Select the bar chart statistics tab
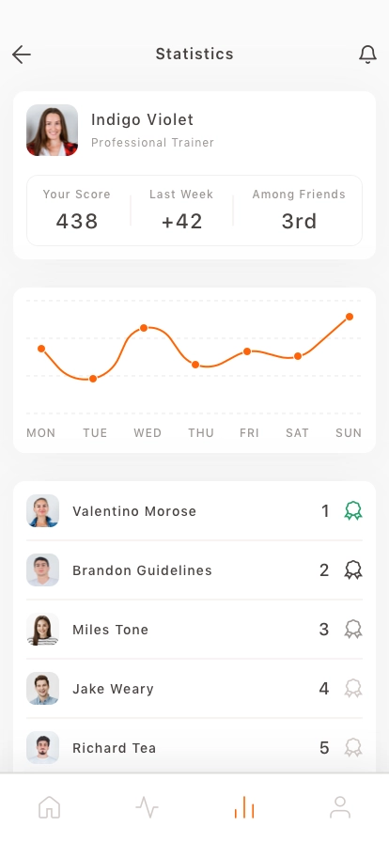Screen dimensions: 389x842 click(244, 807)
